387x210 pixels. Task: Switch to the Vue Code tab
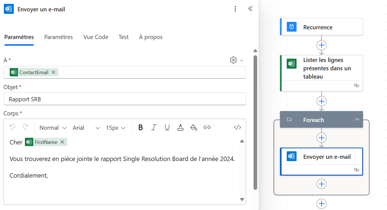click(x=96, y=37)
